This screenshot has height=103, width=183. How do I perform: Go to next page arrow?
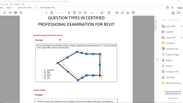(x=52, y=13)
